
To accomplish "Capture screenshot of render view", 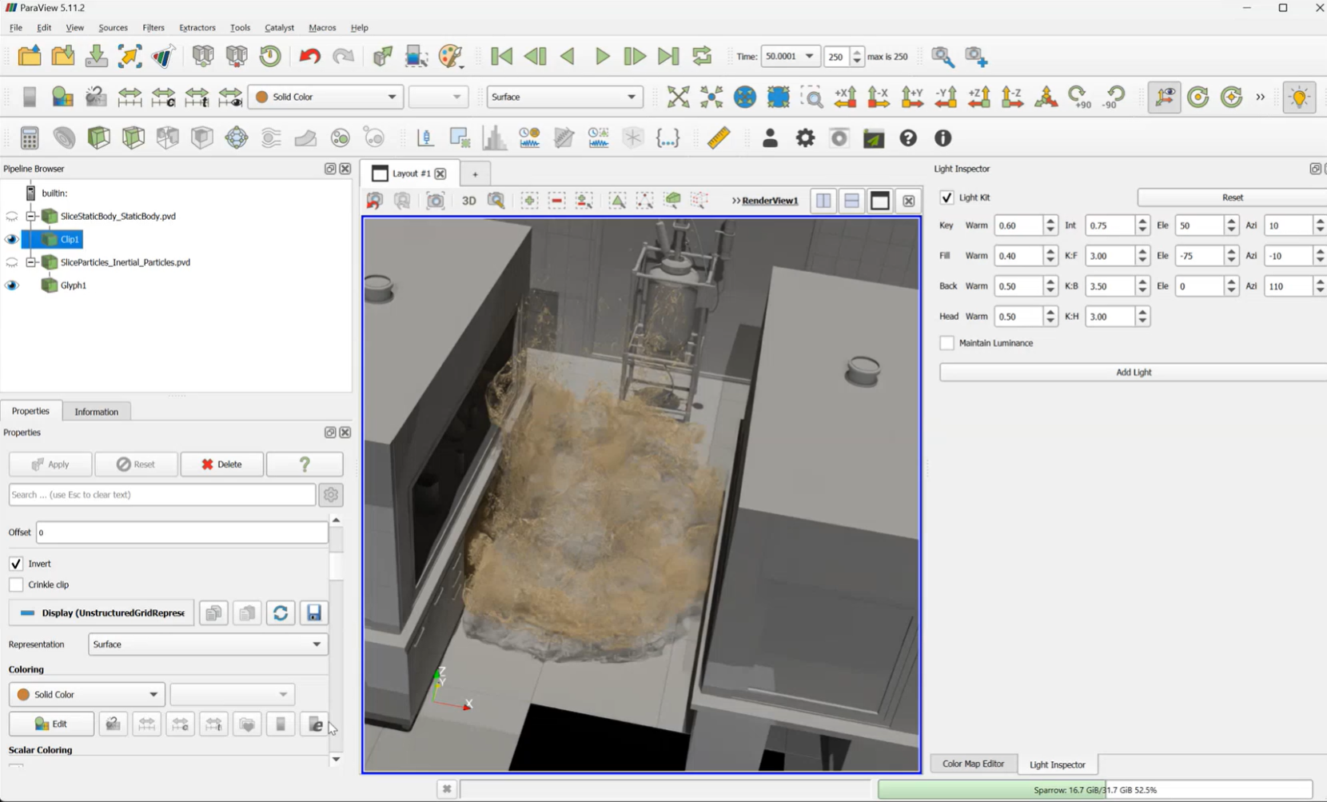I will coord(435,201).
